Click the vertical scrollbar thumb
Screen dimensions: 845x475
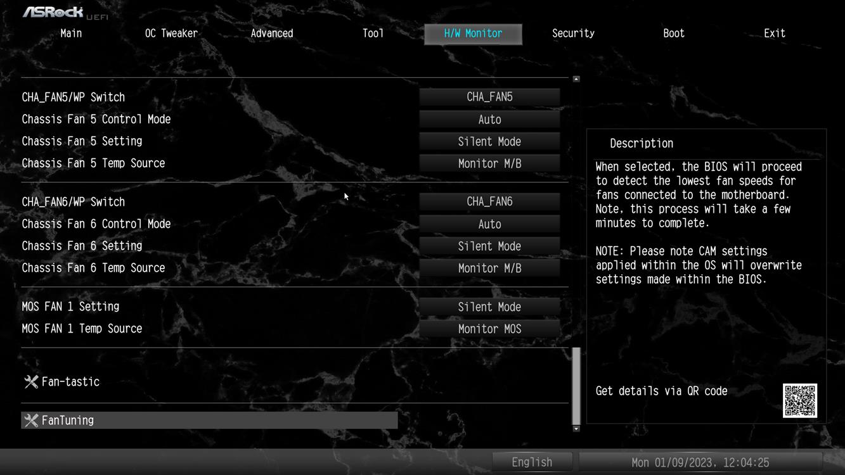[x=576, y=386]
